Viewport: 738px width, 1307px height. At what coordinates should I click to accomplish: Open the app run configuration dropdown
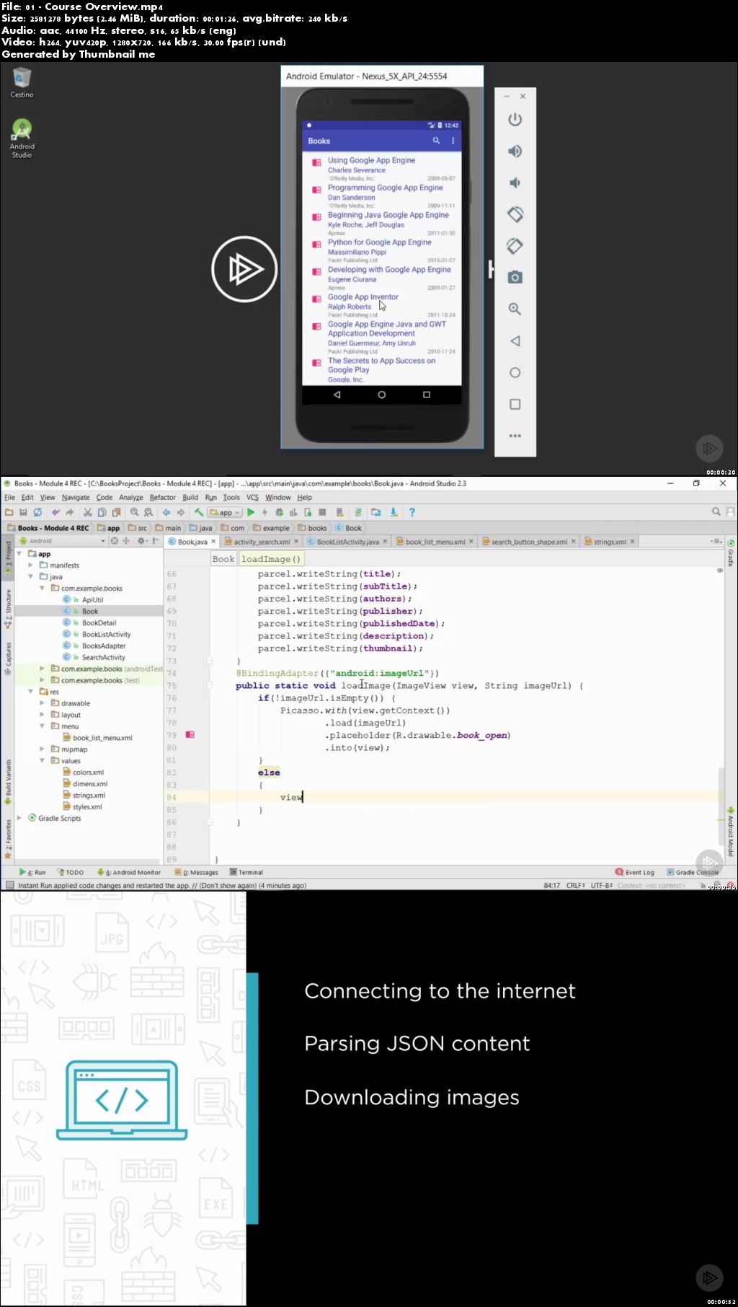[x=224, y=512]
